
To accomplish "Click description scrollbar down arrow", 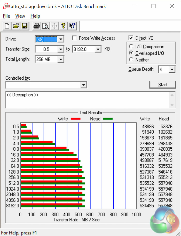I will click(x=172, y=105).
